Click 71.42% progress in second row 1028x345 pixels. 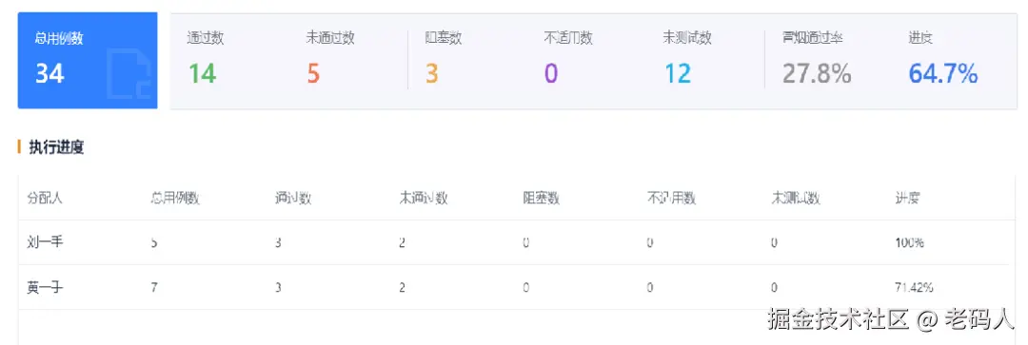915,287
